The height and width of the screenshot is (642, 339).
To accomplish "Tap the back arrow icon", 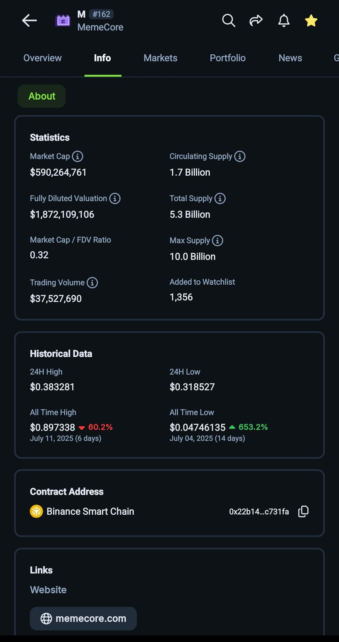I will (30, 21).
